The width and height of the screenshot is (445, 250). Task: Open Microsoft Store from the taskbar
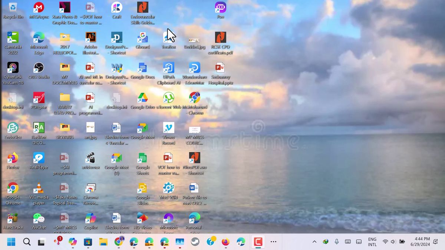point(88,242)
